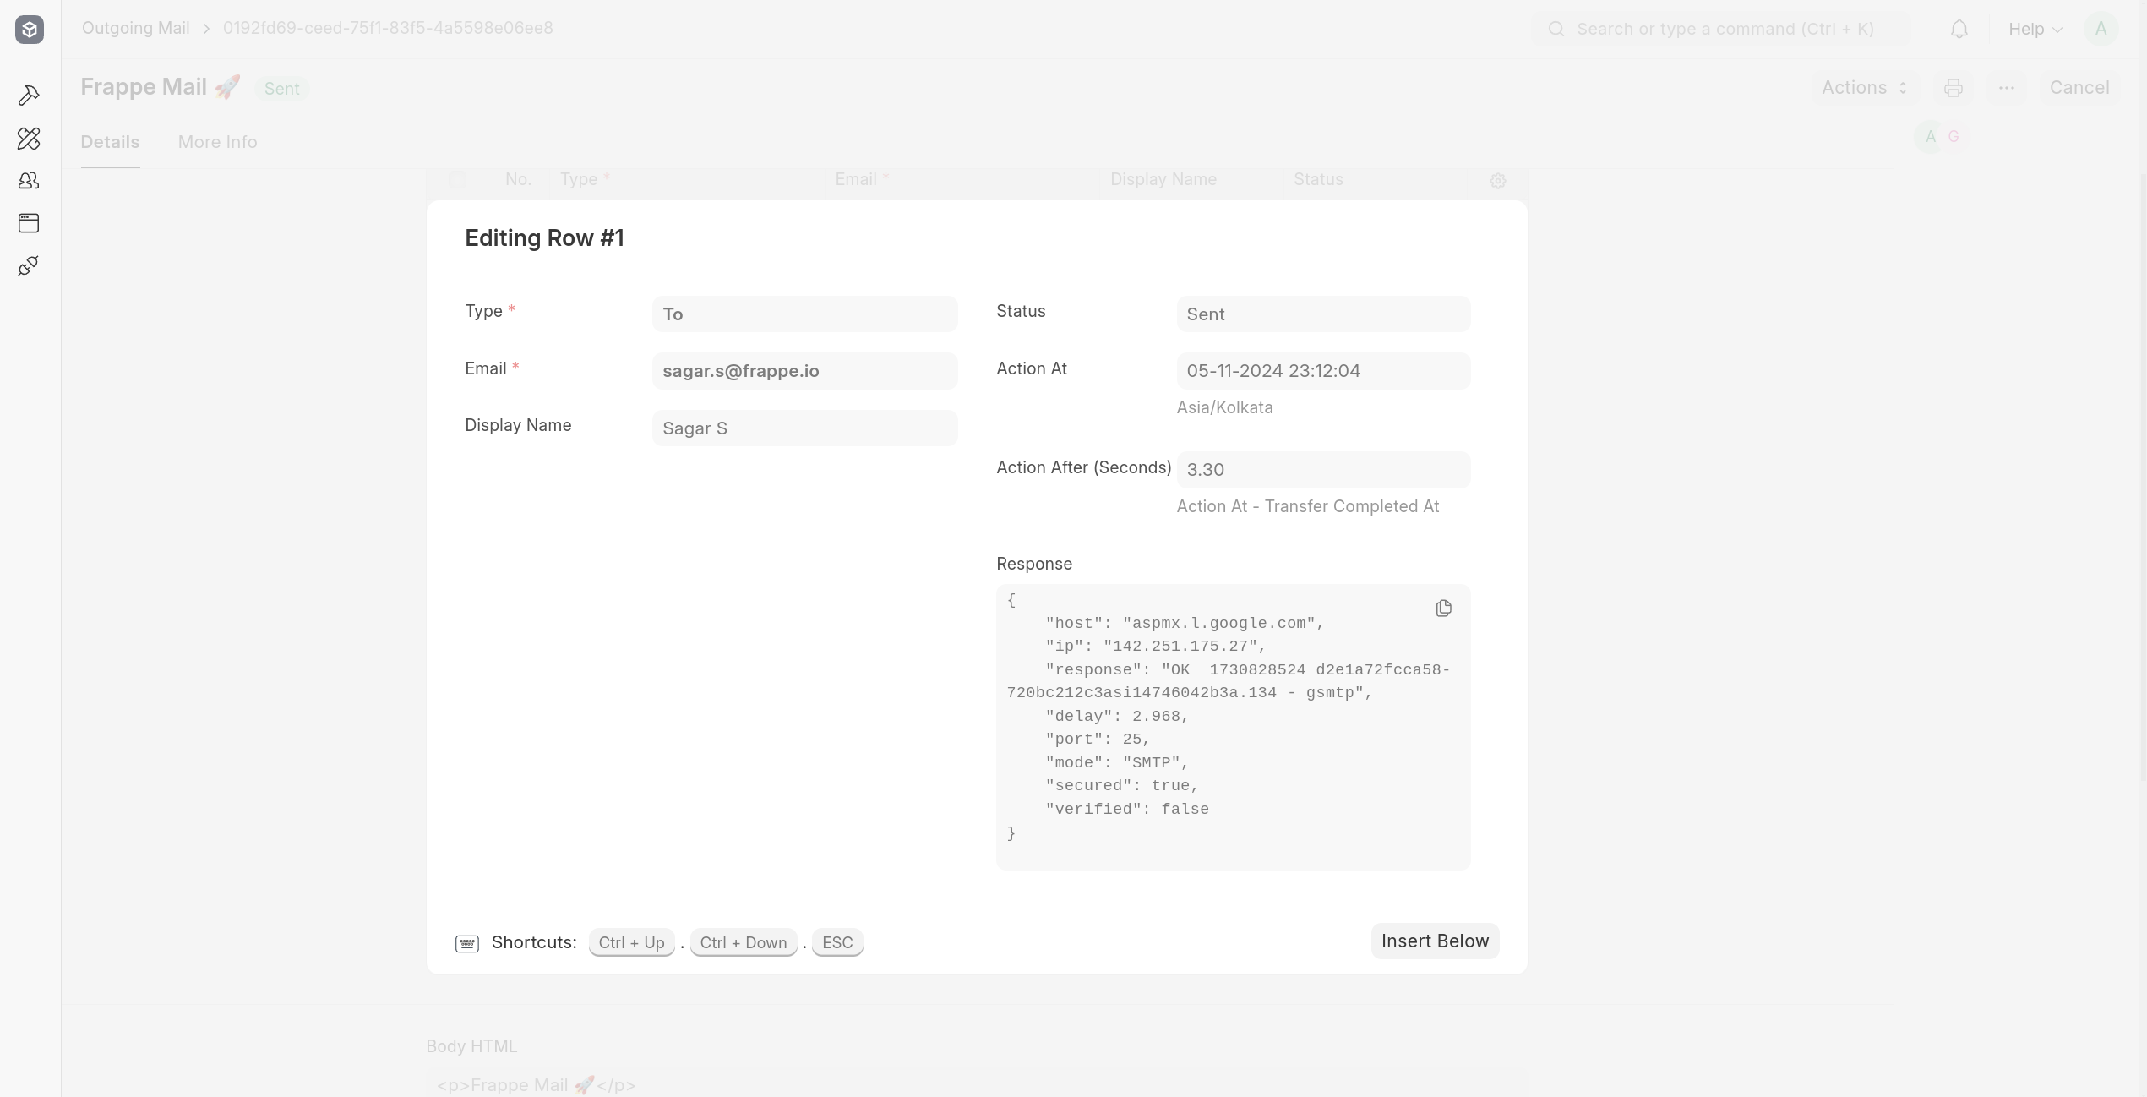Click the Asia/Kolkata timezone text
The image size is (2147, 1097).
point(1224,407)
